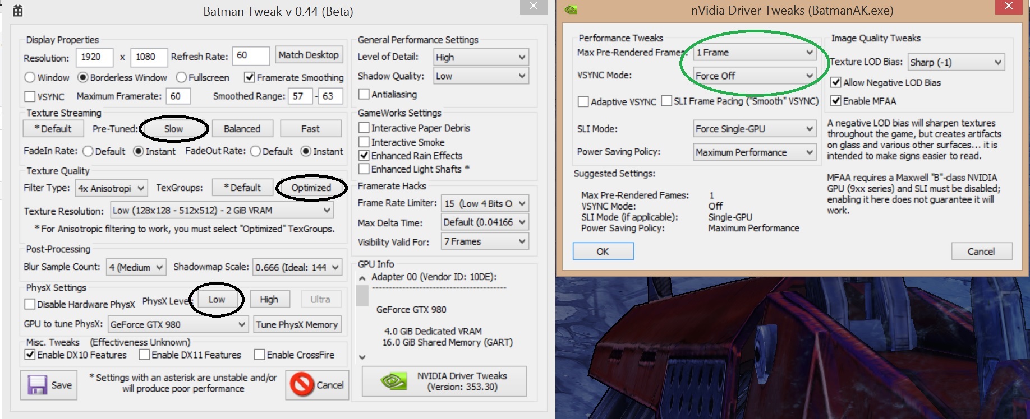The image size is (1030, 419).
Task: Open Filter Type anisotropic dropdown
Action: point(111,188)
